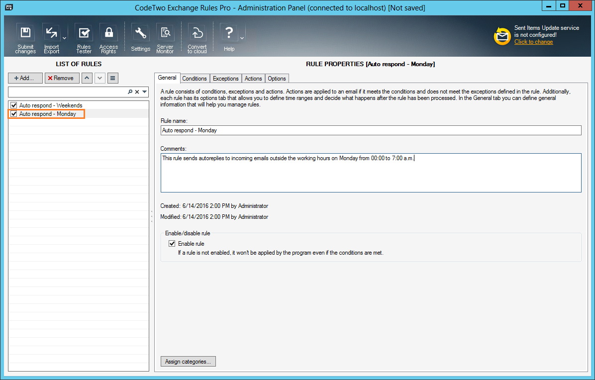Move the rule down with the down arrow
Image resolution: width=595 pixels, height=380 pixels.
tap(100, 78)
